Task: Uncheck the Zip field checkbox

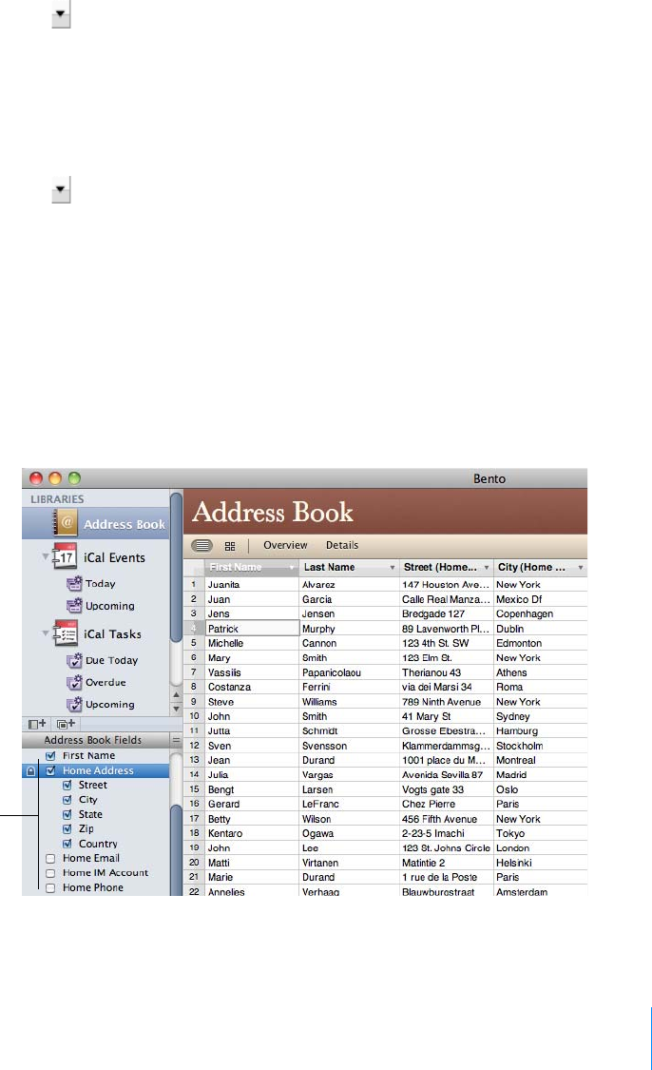Action: click(x=67, y=829)
